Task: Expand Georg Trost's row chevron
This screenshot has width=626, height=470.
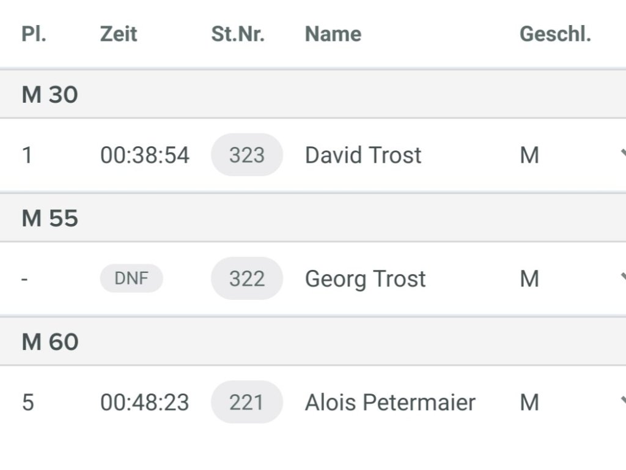Action: [622, 278]
